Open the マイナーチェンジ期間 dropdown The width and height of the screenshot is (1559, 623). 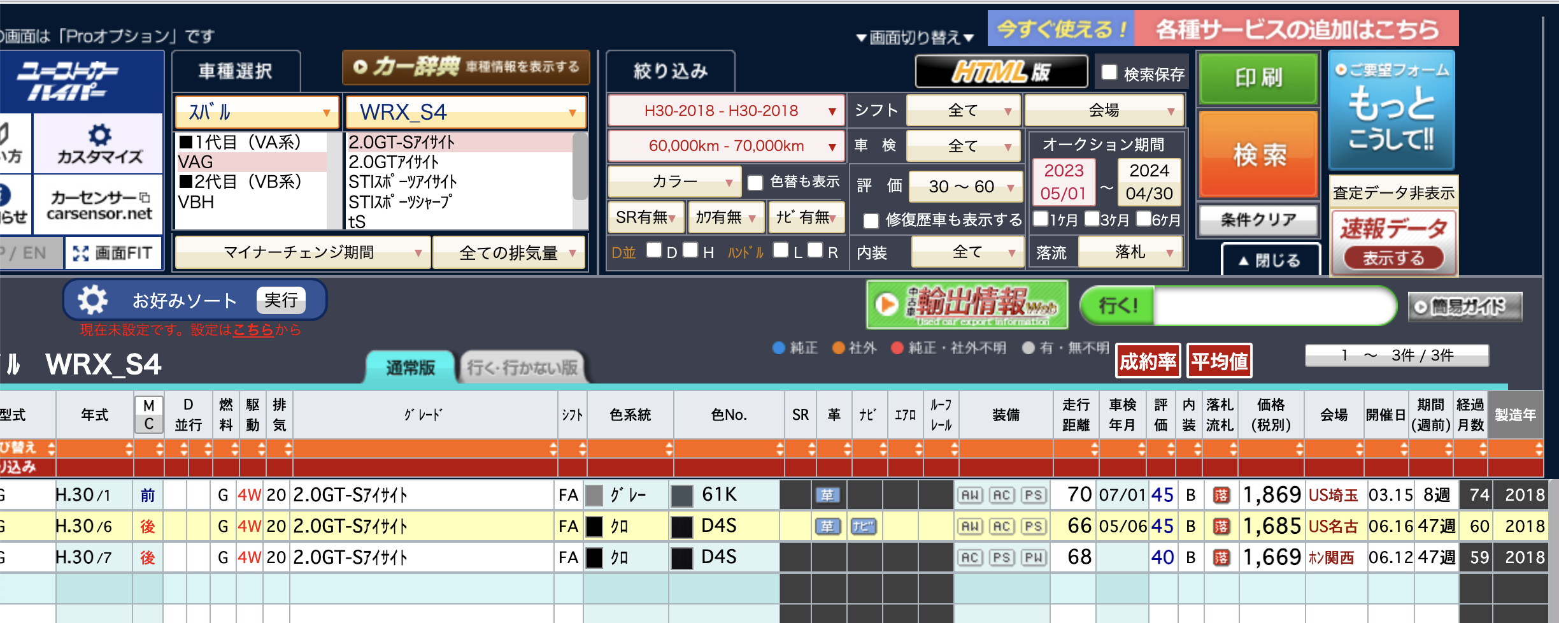[x=303, y=253]
